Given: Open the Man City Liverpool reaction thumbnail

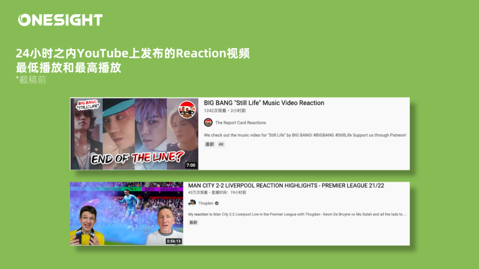Looking at the screenshot, I should 126,214.
